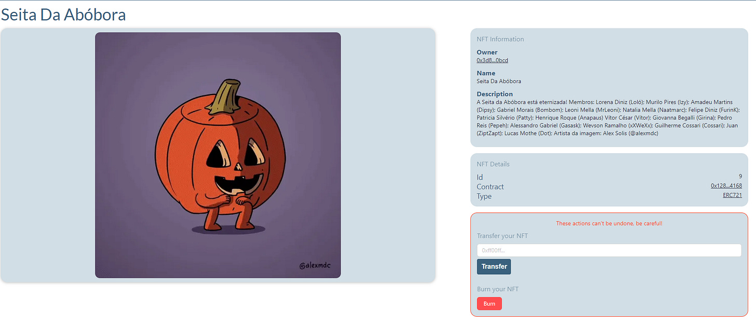Focus the transfer address input field

click(x=609, y=250)
